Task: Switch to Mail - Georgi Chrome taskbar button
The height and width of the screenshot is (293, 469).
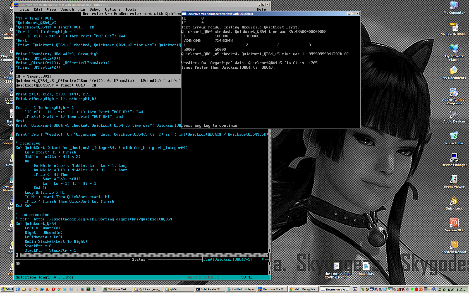Action: (303, 289)
